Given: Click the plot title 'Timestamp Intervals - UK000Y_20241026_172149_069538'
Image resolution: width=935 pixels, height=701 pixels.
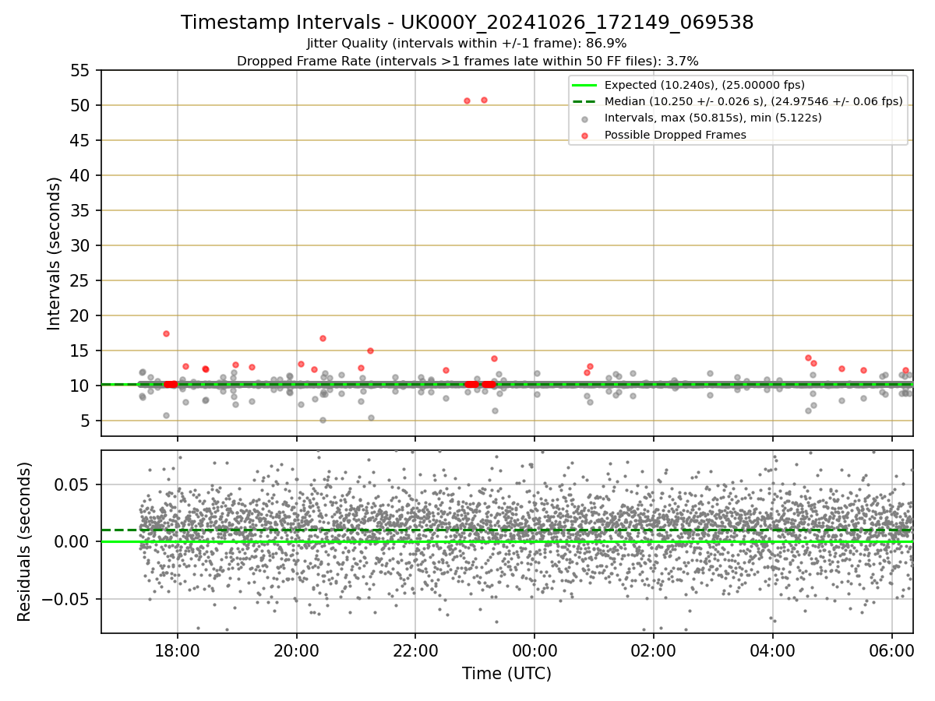Looking at the screenshot, I should coord(467,23).
